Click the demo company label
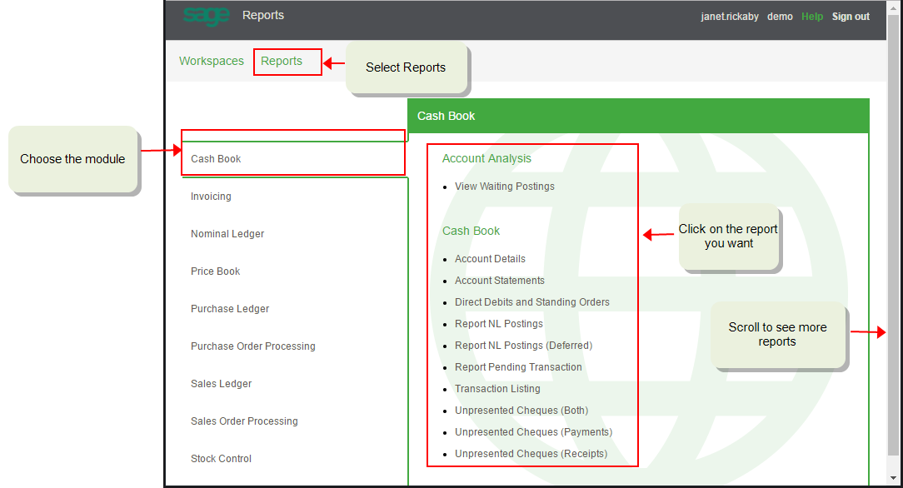903x488 pixels. click(780, 17)
